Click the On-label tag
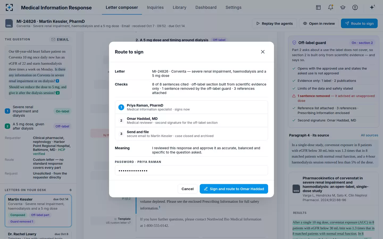 coord(63,111)
